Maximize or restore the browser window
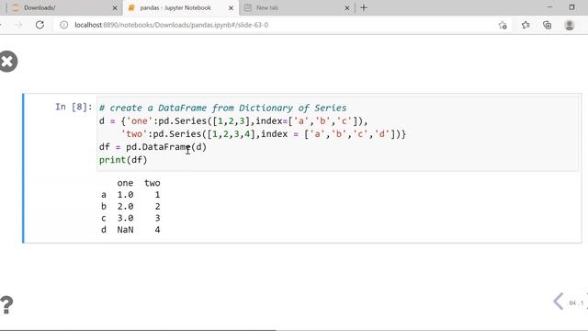Viewport: 588px width, 331px height. pos(571,7)
